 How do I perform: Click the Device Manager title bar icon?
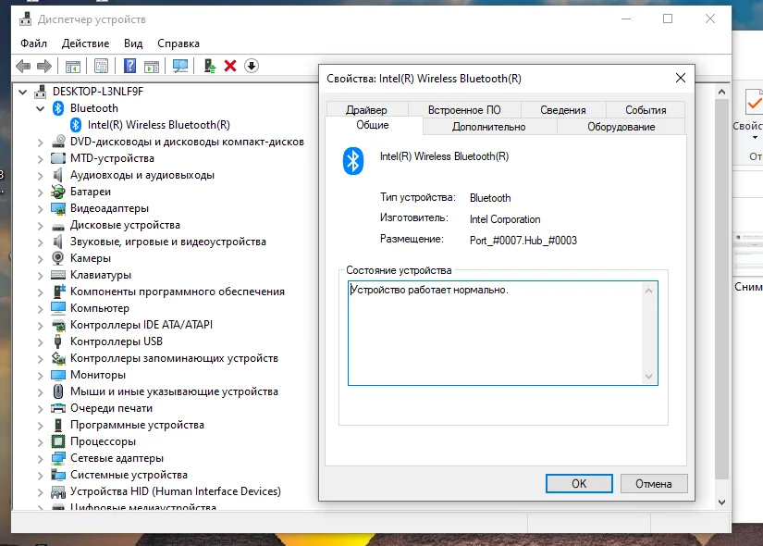coord(25,19)
